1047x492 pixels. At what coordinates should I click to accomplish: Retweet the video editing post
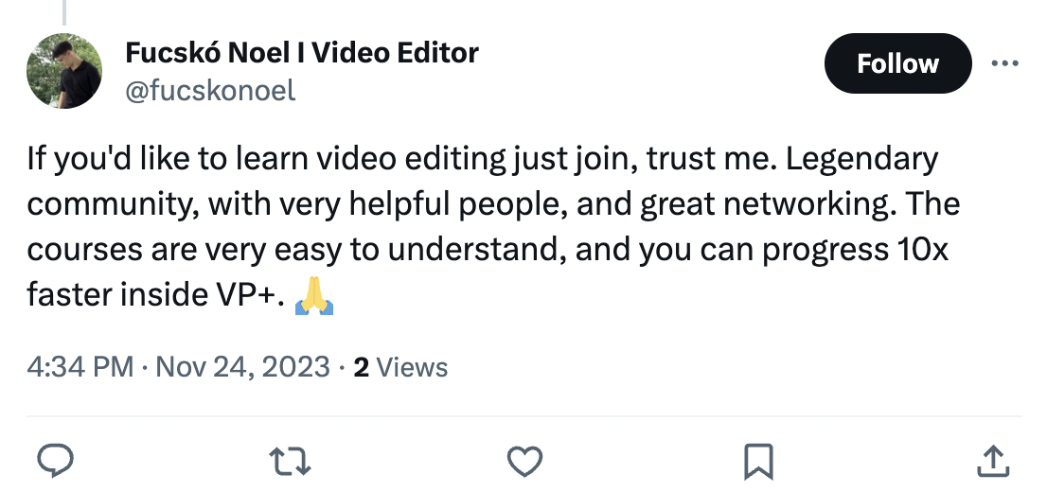point(290,461)
